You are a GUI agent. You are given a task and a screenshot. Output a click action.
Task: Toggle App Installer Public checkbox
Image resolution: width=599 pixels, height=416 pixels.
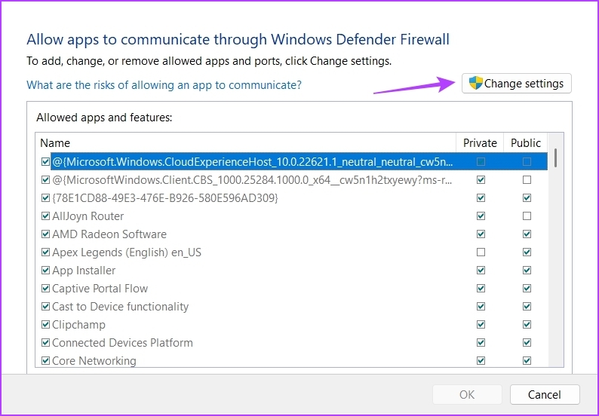(527, 271)
